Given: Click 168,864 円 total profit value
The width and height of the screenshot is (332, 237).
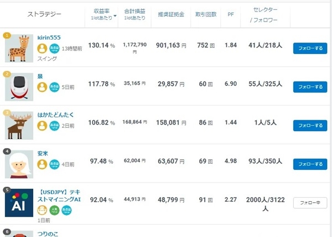Looking at the screenshot, I should tap(134, 122).
